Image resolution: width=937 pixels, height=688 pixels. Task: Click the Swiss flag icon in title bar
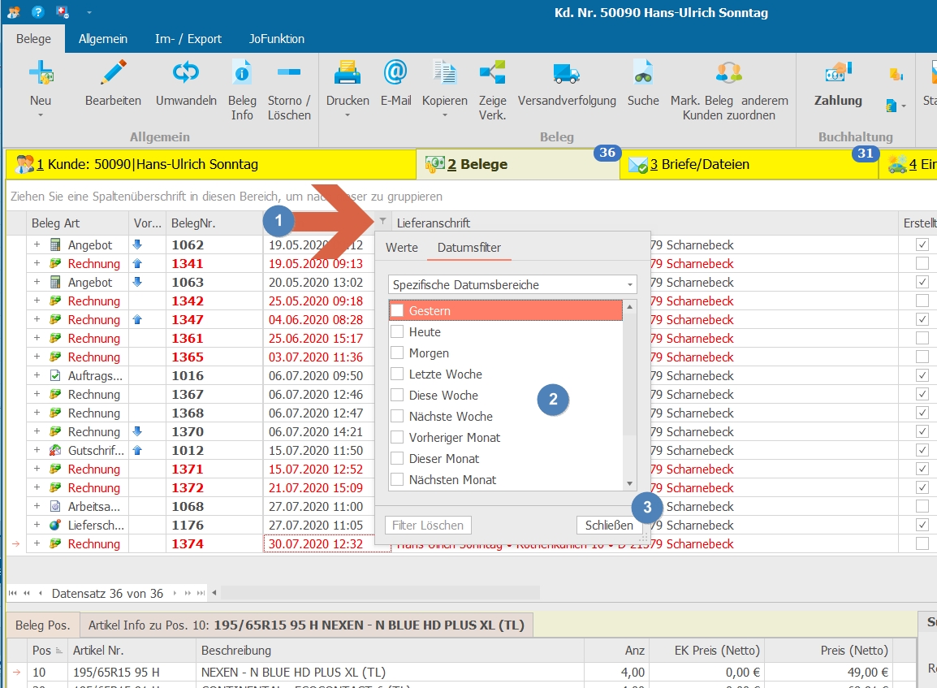pos(61,11)
